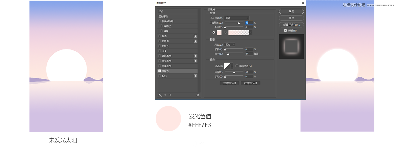Click the solid glow color swatch
This screenshot has width=397, height=148.
219,32
